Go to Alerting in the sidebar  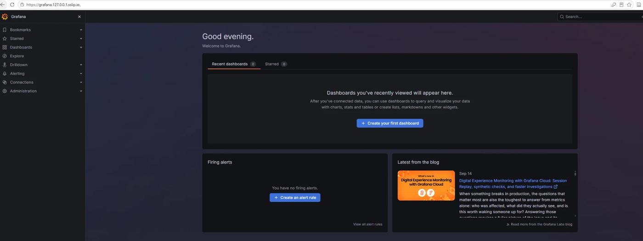click(x=17, y=74)
